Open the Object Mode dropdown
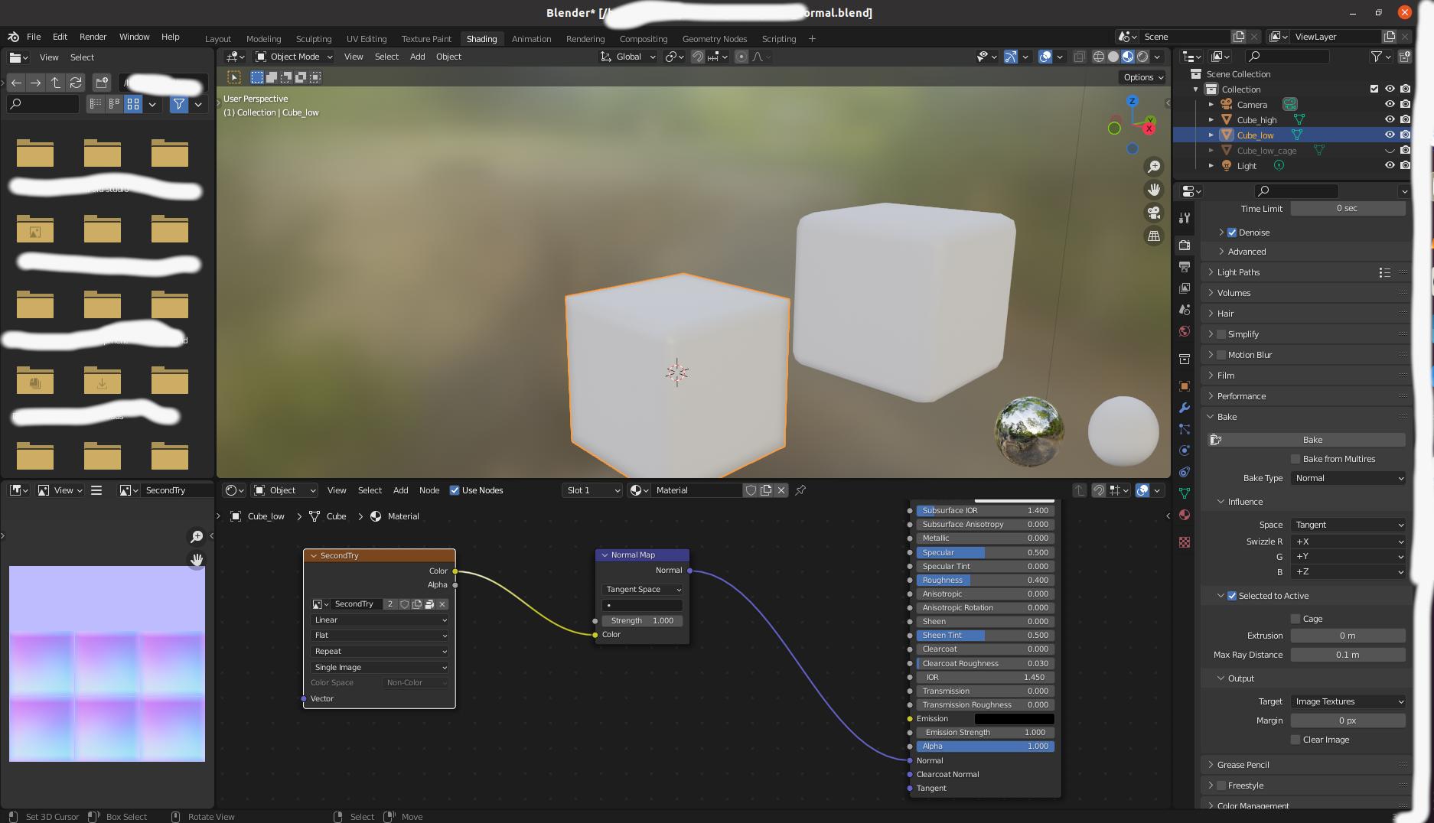Screen dimensions: 1434x823 294,57
